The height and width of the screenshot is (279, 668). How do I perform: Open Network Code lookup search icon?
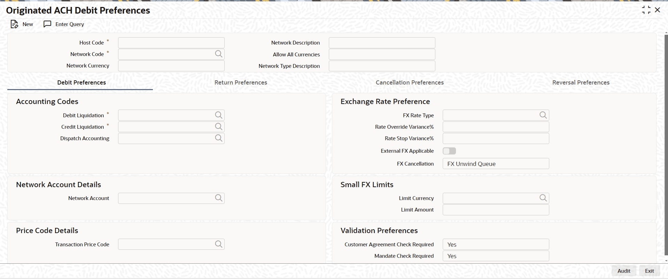click(218, 54)
